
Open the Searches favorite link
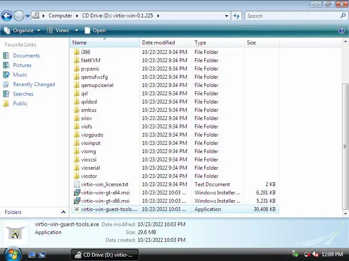click(23, 94)
